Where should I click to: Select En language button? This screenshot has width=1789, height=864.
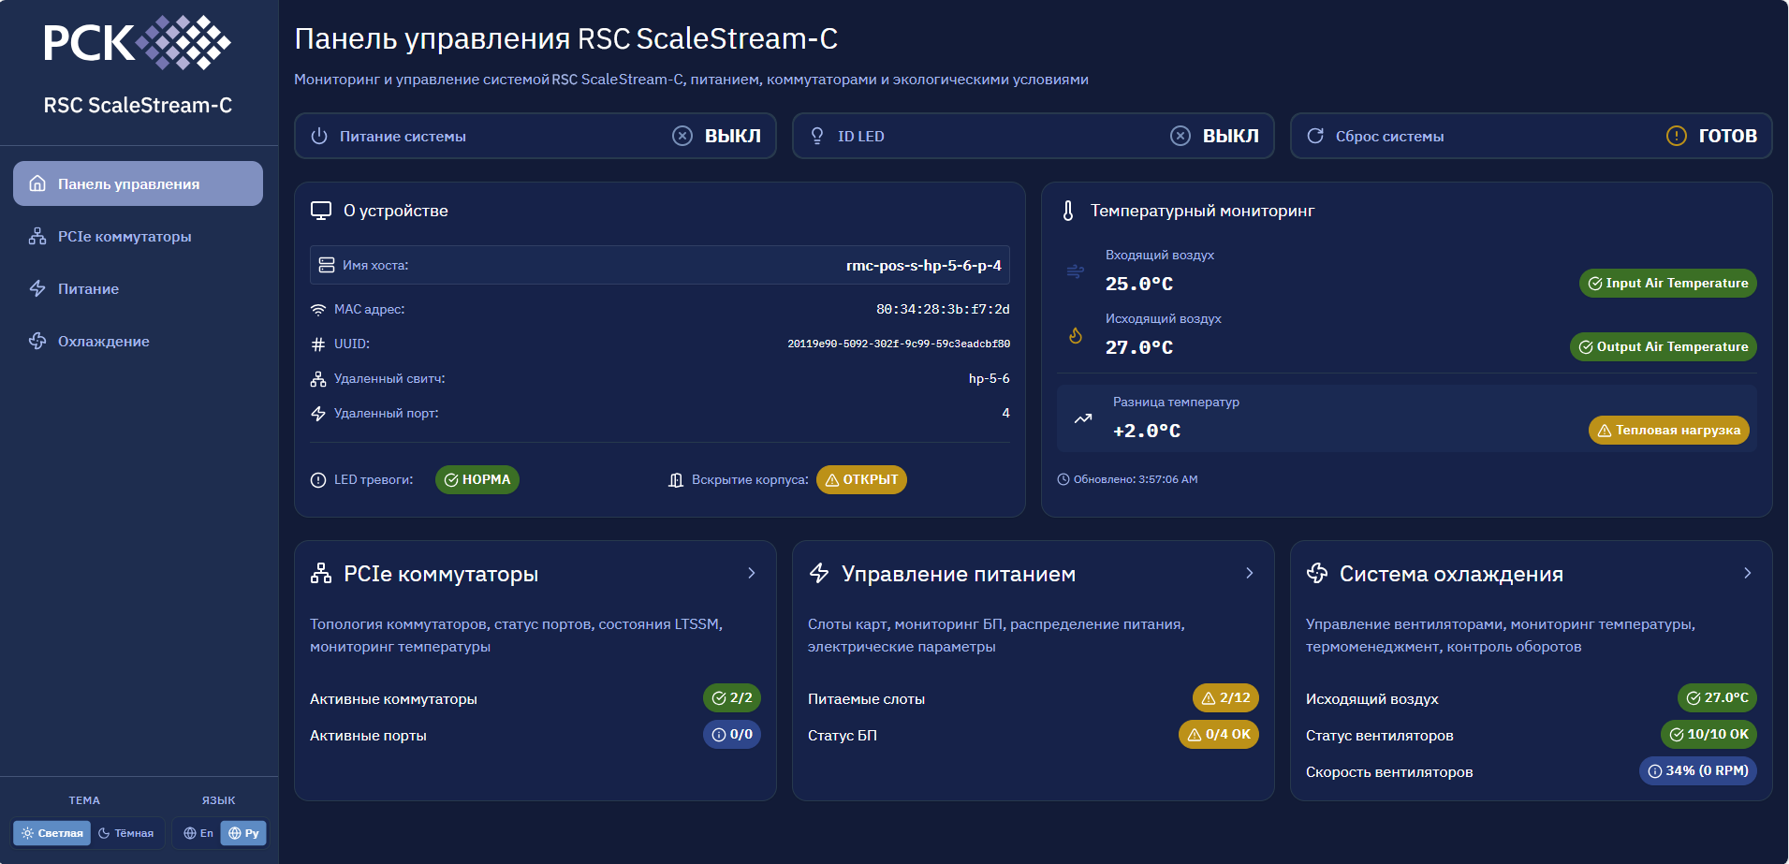click(x=198, y=833)
